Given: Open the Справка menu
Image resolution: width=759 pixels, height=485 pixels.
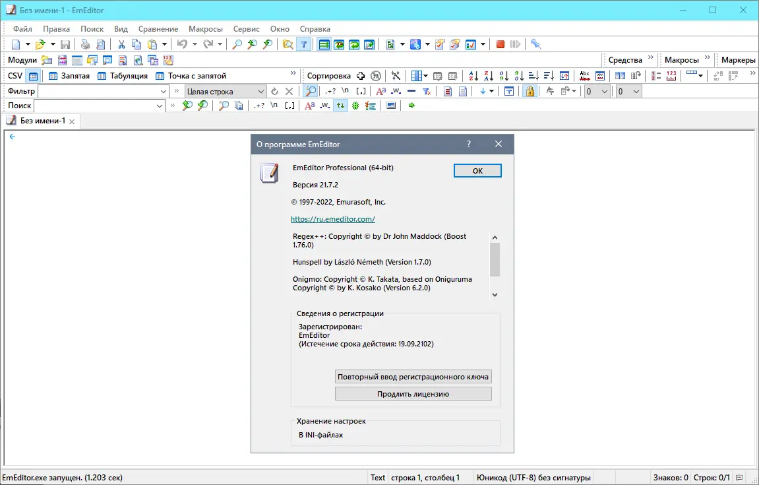Looking at the screenshot, I should pos(315,29).
